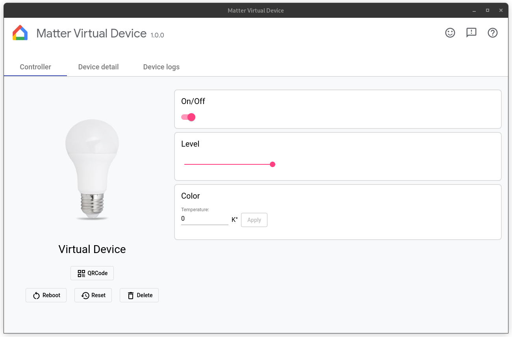This screenshot has height=337, width=512.
Task: Click the "Matter Virtual Device" header title
Action: pyautogui.click(x=91, y=34)
